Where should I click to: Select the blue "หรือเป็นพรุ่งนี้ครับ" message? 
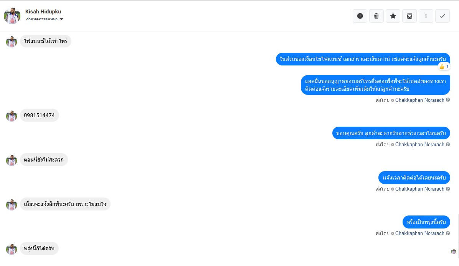coord(426,222)
